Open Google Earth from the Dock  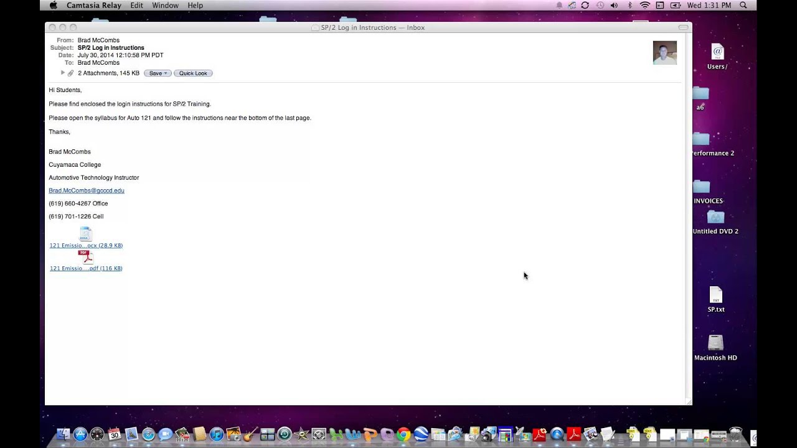tap(420, 434)
